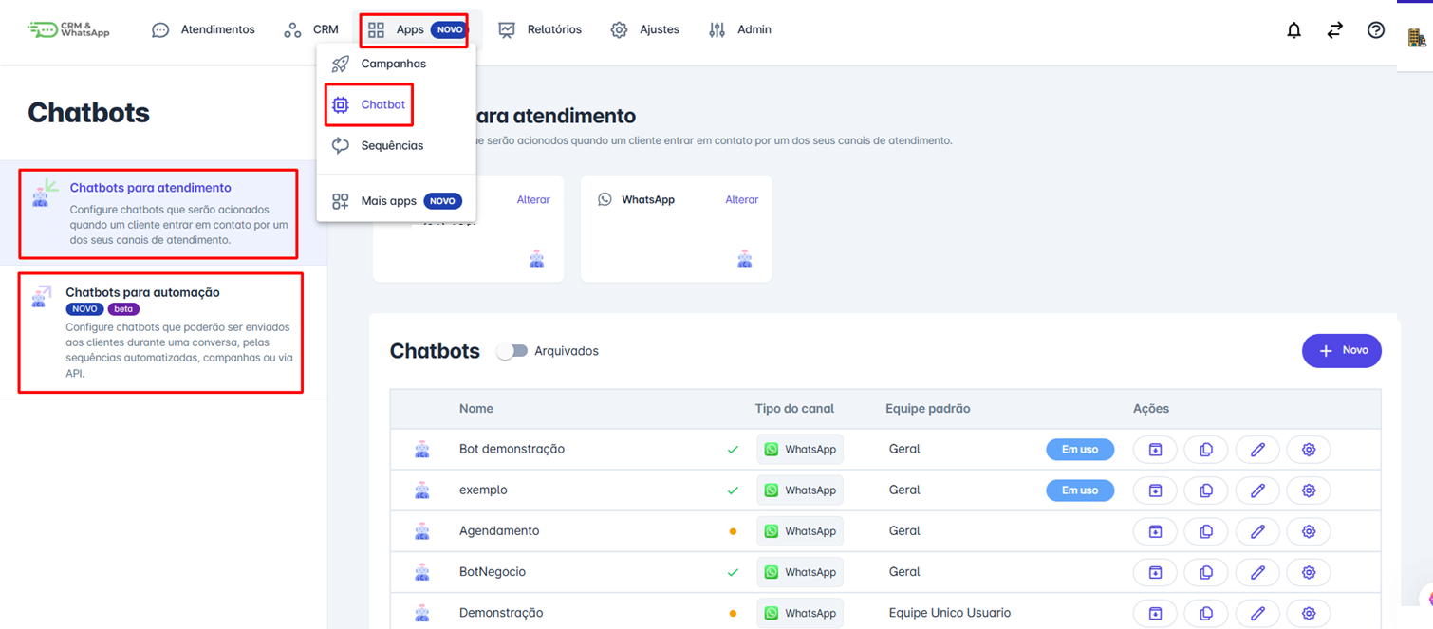Open the Apps dropdown in the top bar

[410, 29]
